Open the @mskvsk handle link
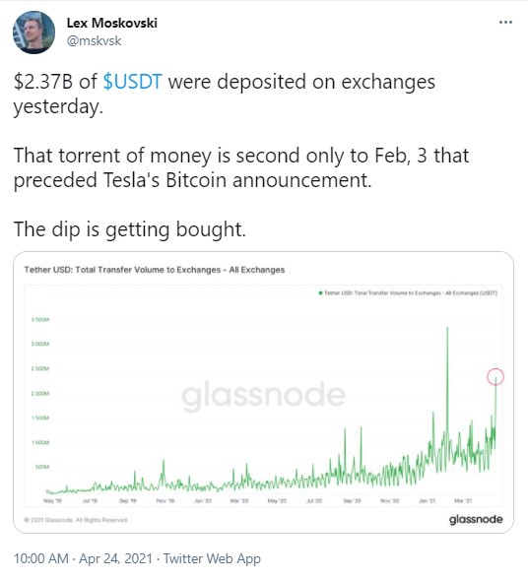Screen dimensions: 528x580 [94, 40]
